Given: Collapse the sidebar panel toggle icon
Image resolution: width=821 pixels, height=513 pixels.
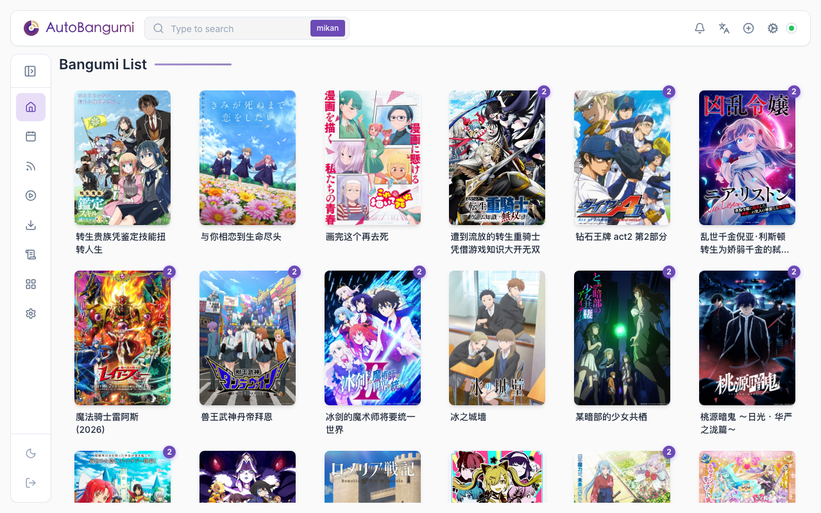Looking at the screenshot, I should coord(30,71).
